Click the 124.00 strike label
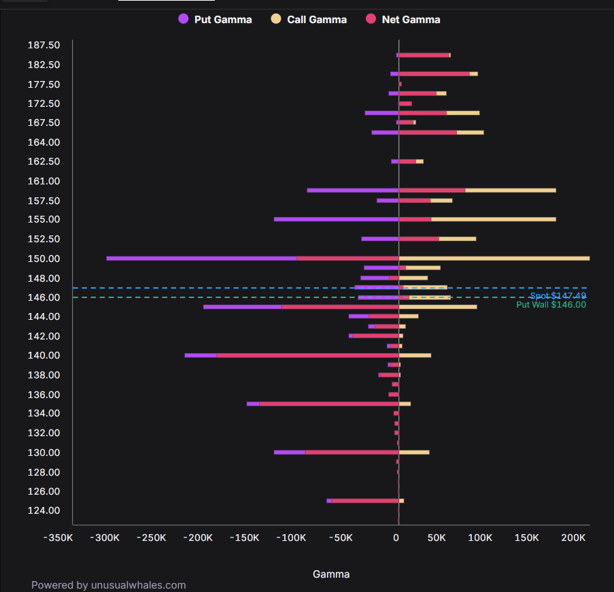614x592 pixels. pyautogui.click(x=44, y=510)
